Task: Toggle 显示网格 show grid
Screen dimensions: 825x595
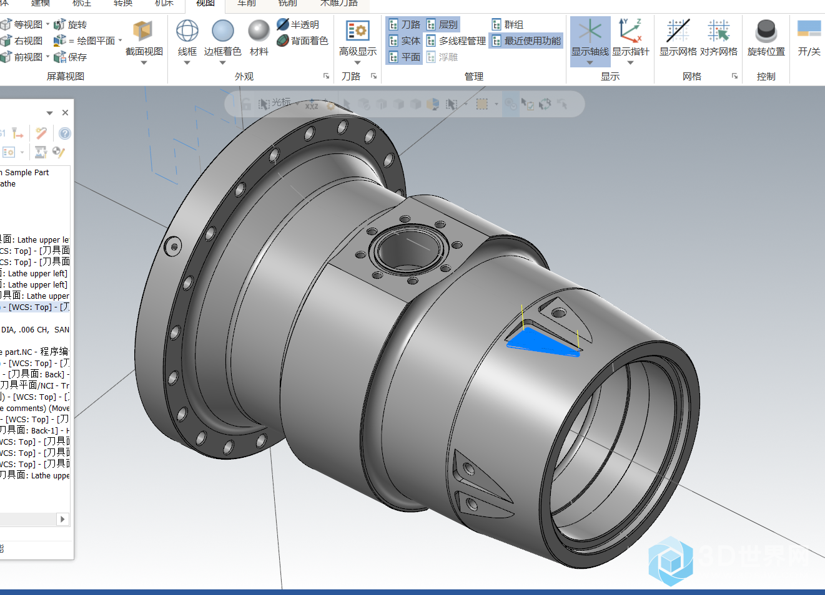Action: [678, 37]
